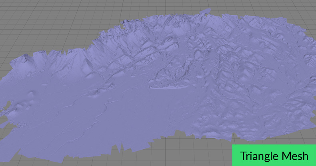Select the purple terrain mesh model
Screen dimensions: 316x166
pos(158,85)
